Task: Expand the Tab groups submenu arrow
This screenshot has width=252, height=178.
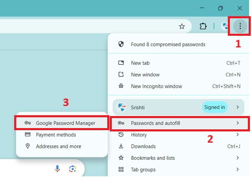Action: click(x=238, y=170)
